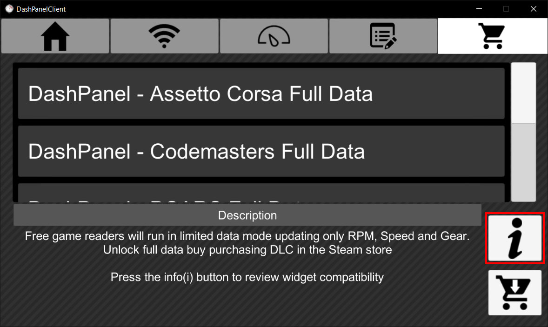
Task: Click the DashPanelClient title text
Action: [x=41, y=9]
